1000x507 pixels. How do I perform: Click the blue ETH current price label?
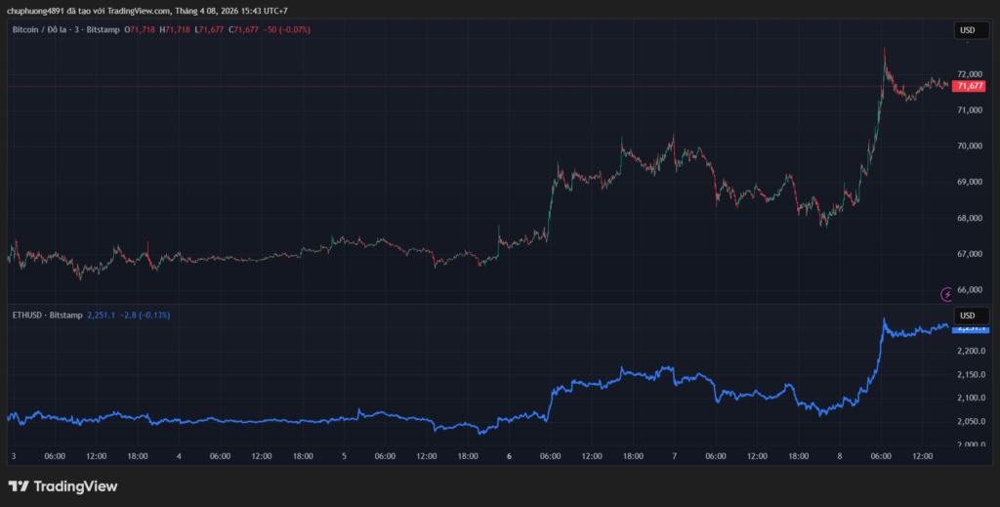pyautogui.click(x=969, y=329)
